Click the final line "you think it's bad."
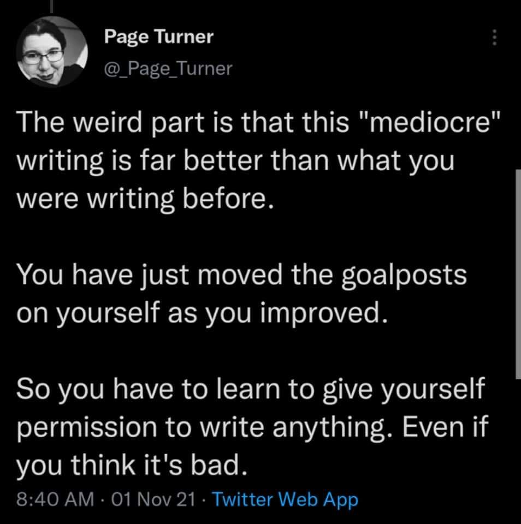 133,466
